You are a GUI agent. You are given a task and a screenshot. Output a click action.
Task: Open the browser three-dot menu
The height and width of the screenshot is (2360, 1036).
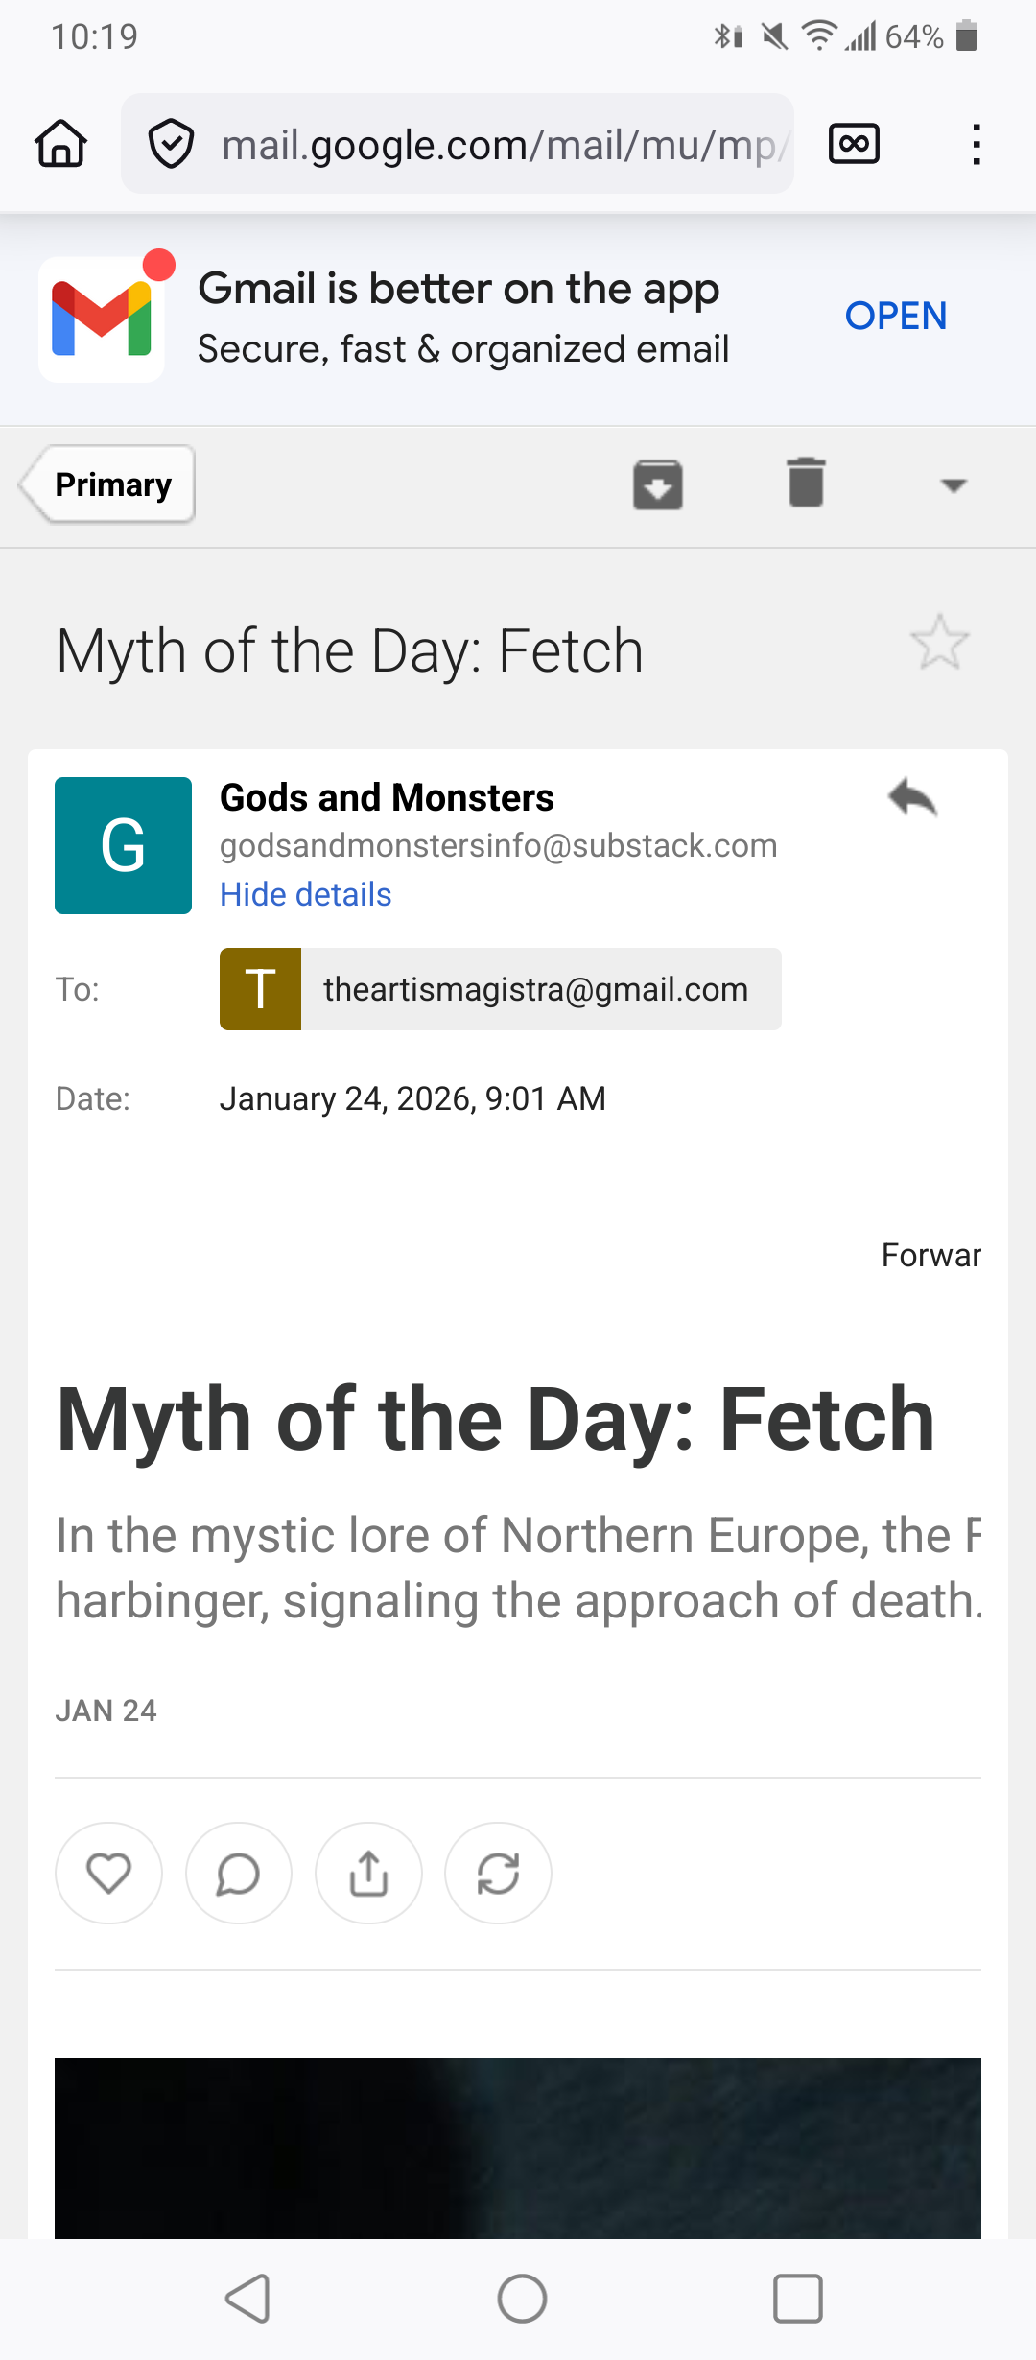point(977,144)
